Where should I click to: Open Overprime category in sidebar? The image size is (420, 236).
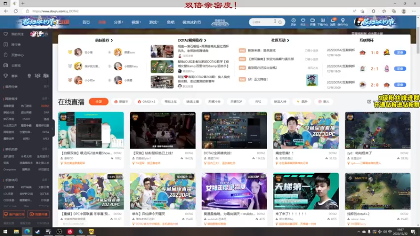point(9,169)
